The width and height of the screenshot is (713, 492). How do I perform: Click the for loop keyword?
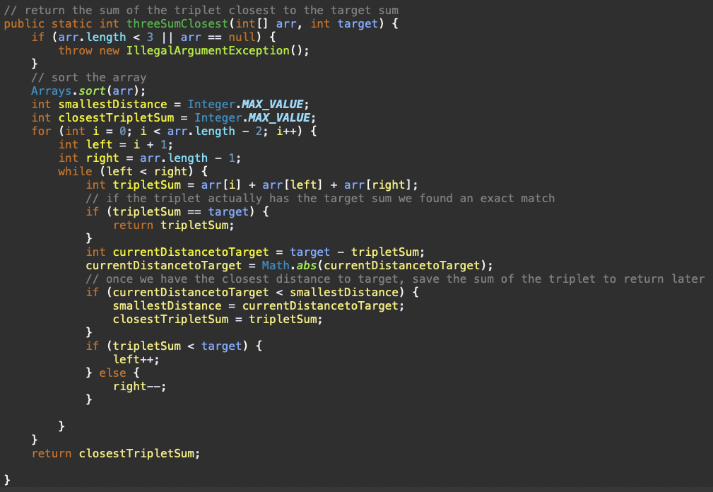(41, 131)
